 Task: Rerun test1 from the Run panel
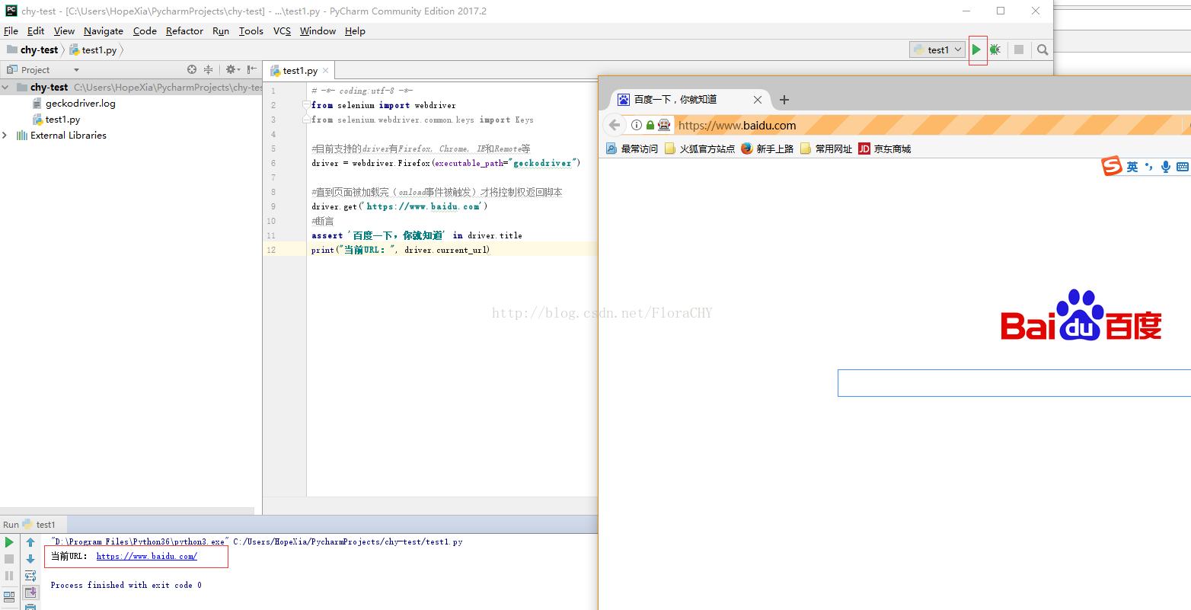coord(9,542)
